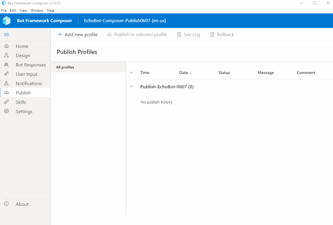This screenshot has height=225, width=333.
Task: Open the Help menu
Action: (x=50, y=10)
